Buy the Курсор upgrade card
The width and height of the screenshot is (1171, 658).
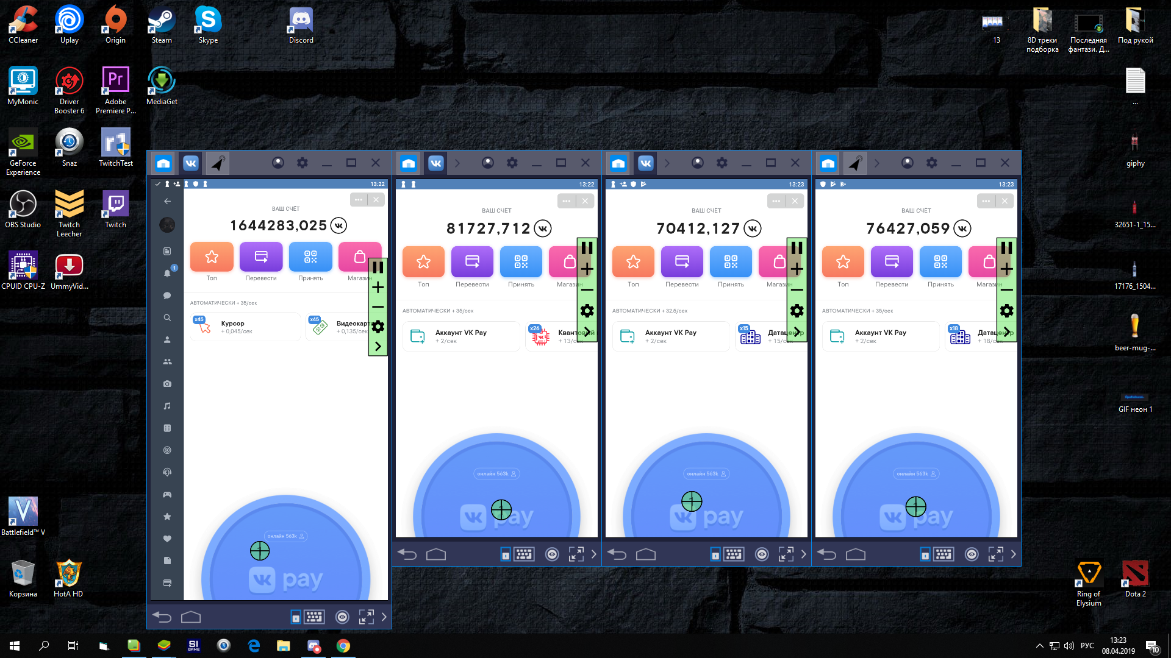[x=246, y=327]
